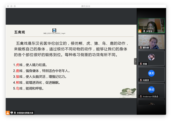Click the embedded mp4 video icon on the slide

[54, 30]
